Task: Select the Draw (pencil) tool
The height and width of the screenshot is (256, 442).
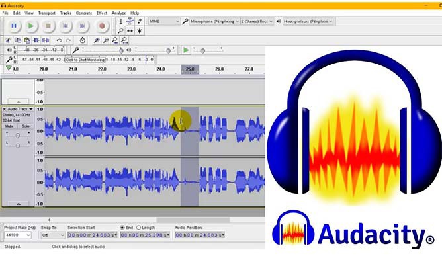Action: (x=139, y=21)
